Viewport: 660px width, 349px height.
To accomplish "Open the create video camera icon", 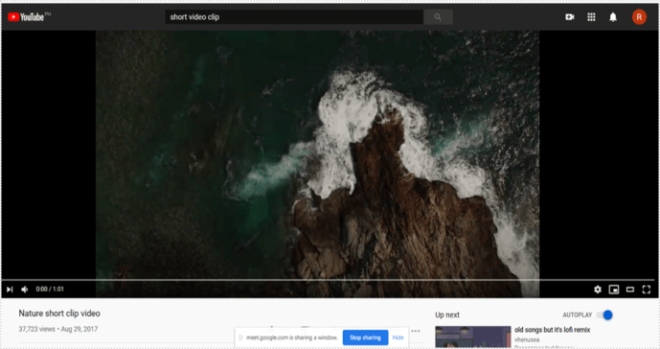I will [x=570, y=17].
